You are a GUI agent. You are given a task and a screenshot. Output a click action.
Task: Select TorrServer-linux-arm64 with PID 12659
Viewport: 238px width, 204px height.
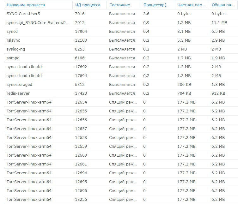click(x=29, y=146)
